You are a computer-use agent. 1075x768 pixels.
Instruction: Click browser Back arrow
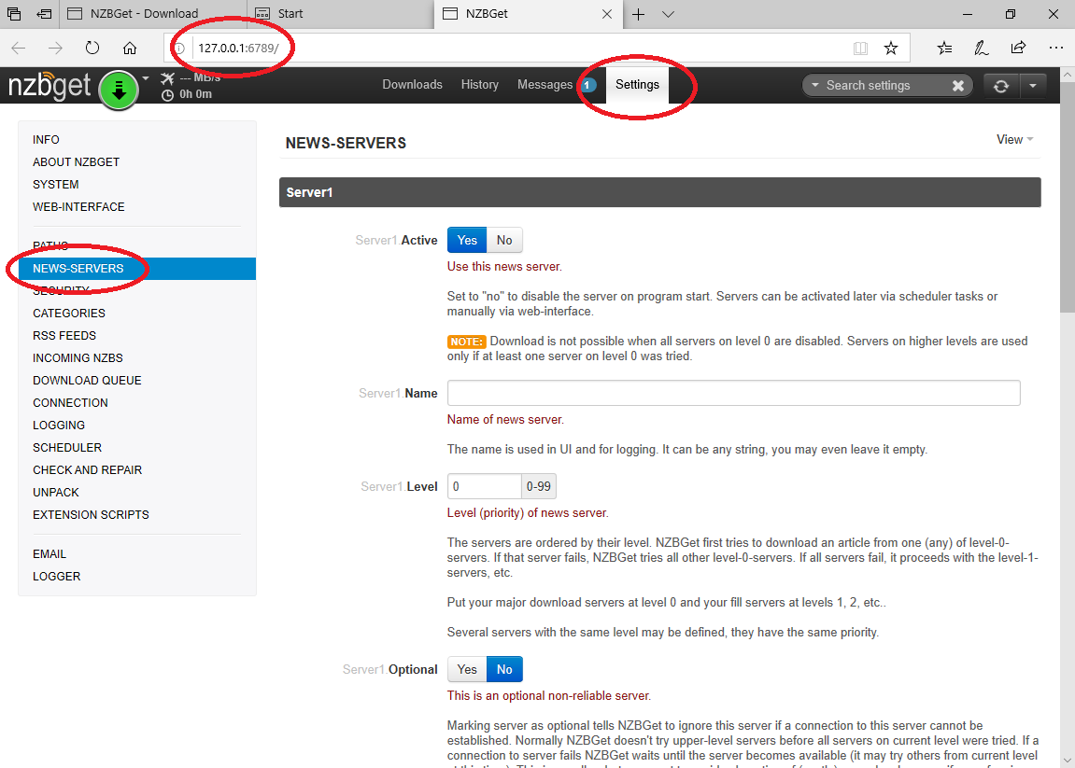tap(19, 48)
